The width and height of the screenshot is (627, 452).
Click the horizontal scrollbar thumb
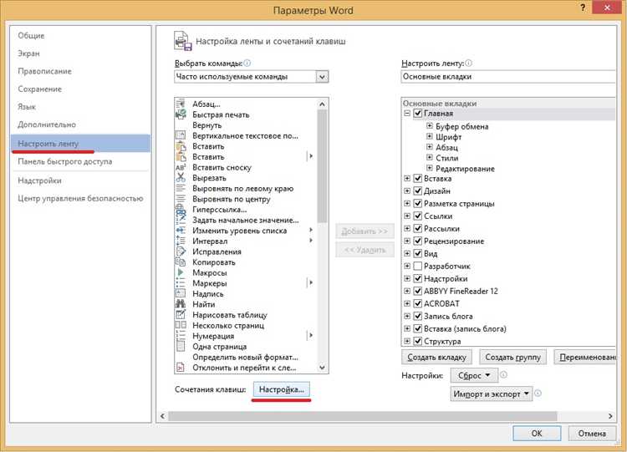tap(363, 416)
